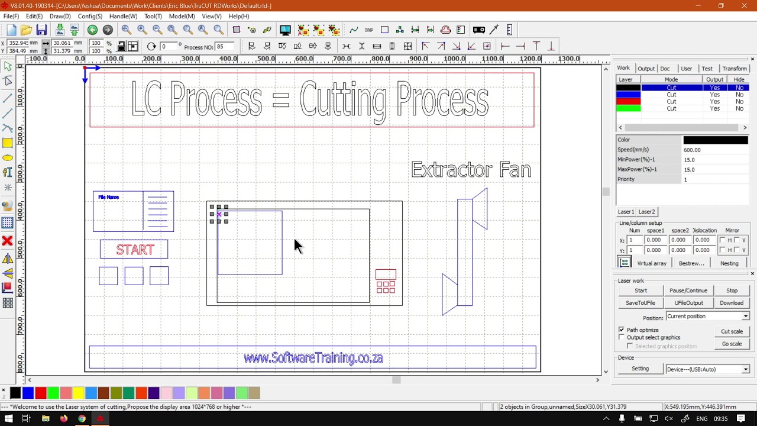Click the align to top-left corner icon

tap(426, 46)
